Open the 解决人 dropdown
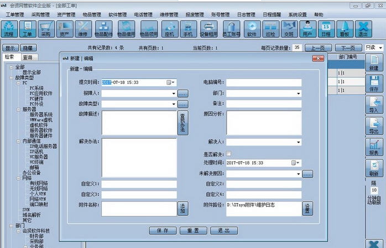 [x=299, y=142]
